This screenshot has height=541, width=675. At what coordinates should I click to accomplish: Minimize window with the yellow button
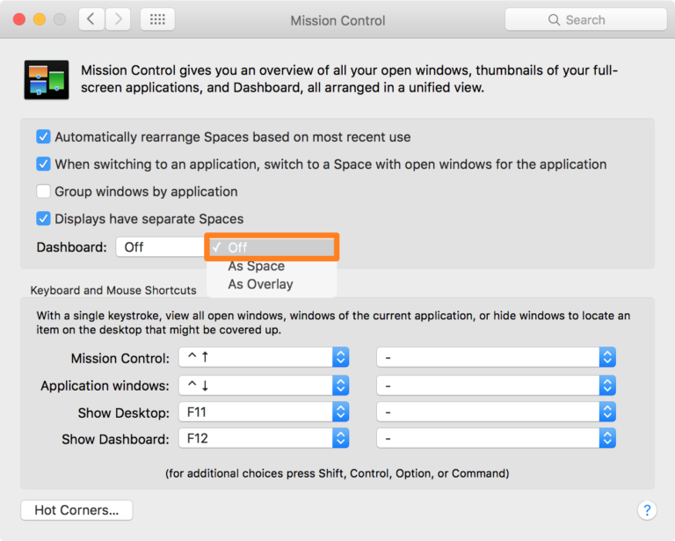pos(40,19)
